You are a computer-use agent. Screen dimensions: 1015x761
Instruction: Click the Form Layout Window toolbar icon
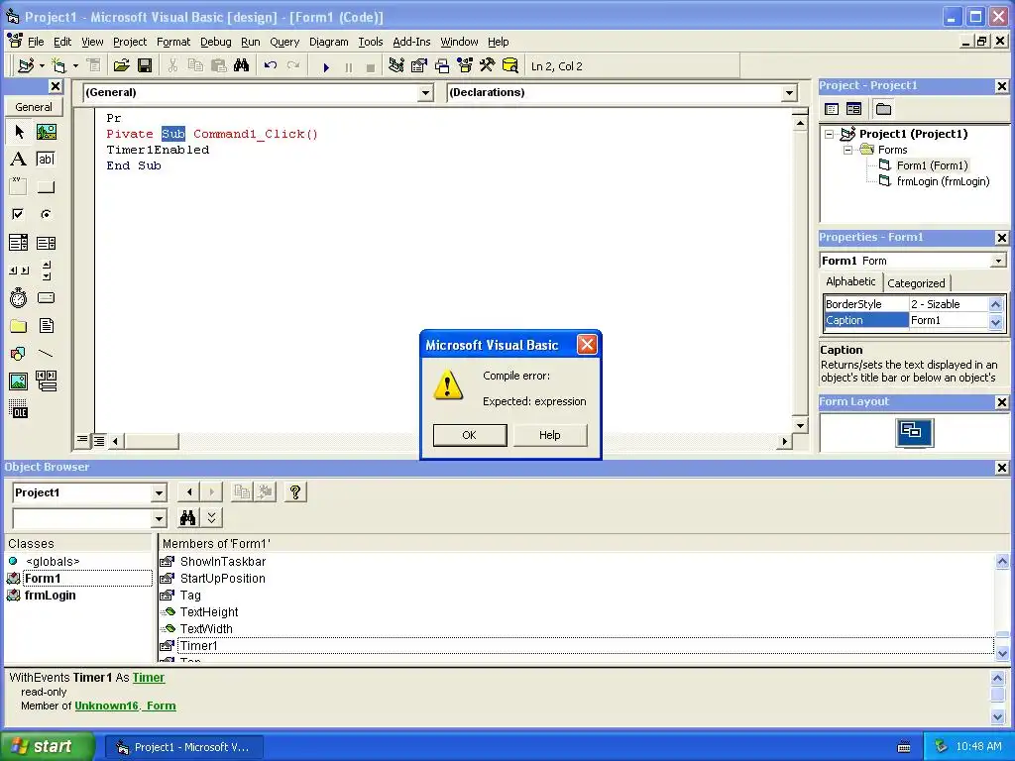click(442, 65)
